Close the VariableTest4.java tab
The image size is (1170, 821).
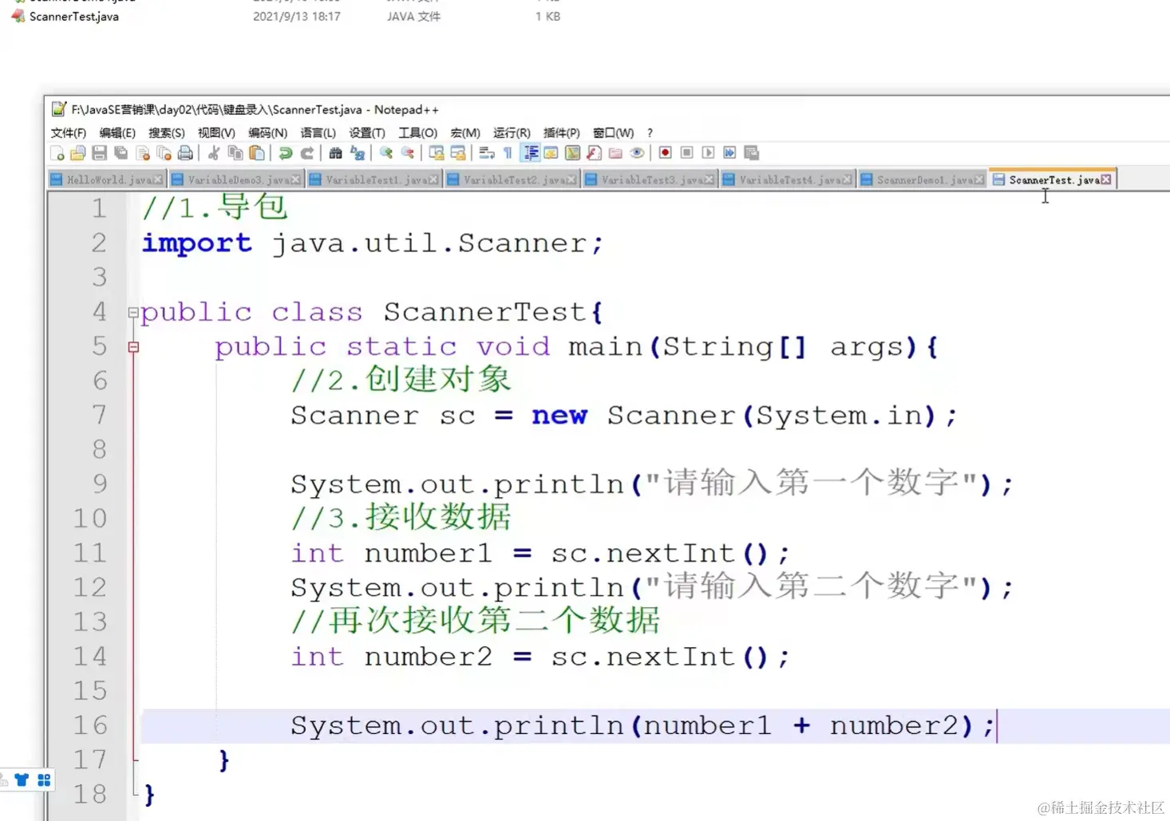click(848, 180)
